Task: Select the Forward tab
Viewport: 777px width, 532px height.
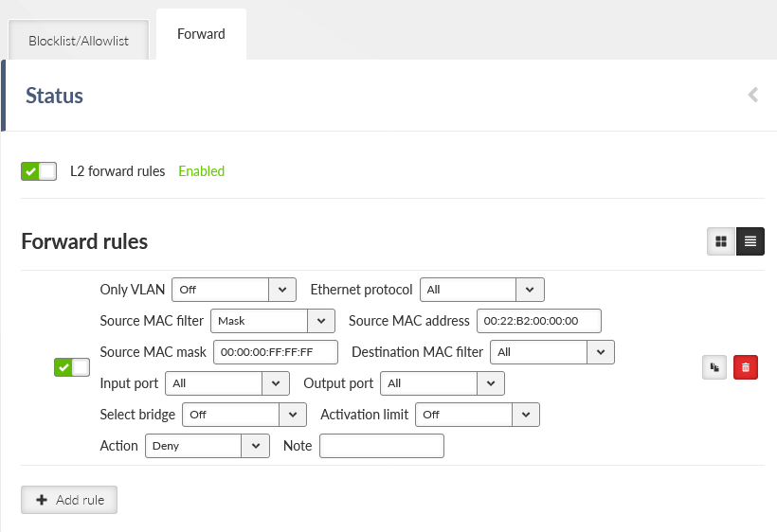Action: point(201,34)
